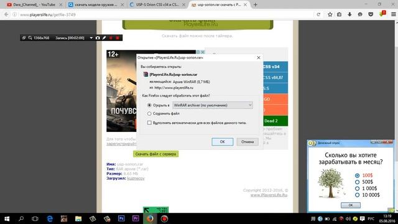Click the browser page vertical scrollbar
The image size is (398, 224).
pyautogui.click(x=396, y=116)
